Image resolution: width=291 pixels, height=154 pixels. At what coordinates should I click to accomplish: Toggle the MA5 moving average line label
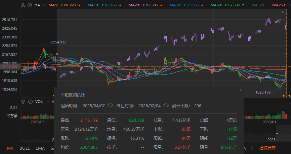61,5
